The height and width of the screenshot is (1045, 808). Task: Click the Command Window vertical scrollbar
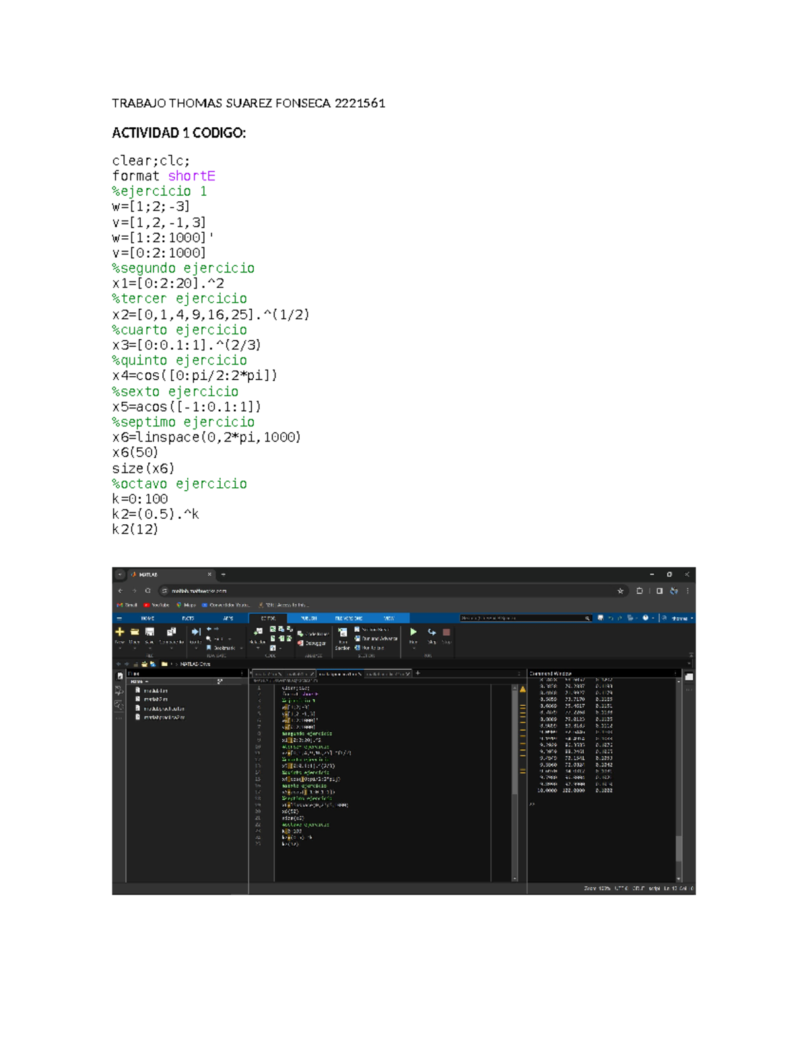[679, 774]
